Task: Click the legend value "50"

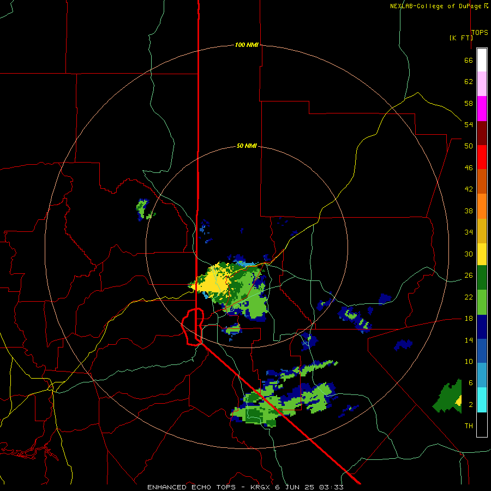Action: click(x=469, y=146)
